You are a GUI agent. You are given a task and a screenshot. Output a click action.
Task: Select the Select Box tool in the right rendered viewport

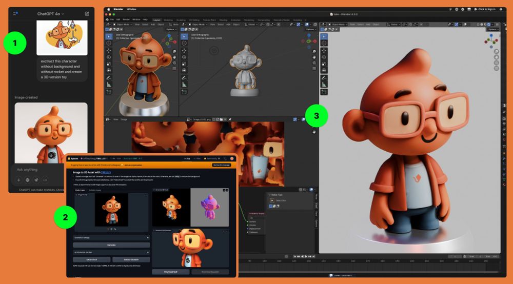pos(324,36)
